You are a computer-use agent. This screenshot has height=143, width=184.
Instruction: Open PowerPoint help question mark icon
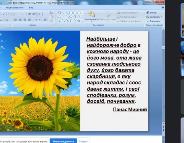tap(162, 7)
